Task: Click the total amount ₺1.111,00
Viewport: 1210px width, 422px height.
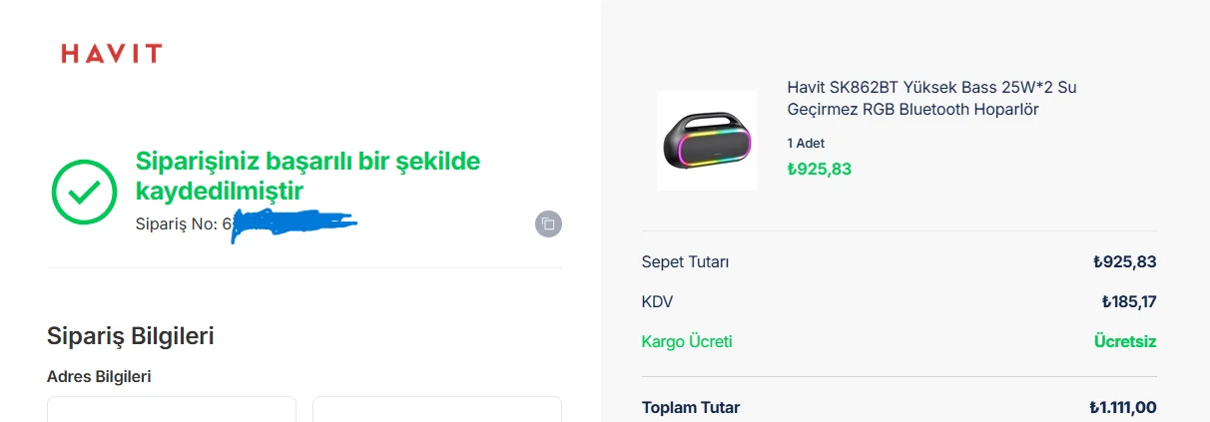Action: click(1122, 407)
